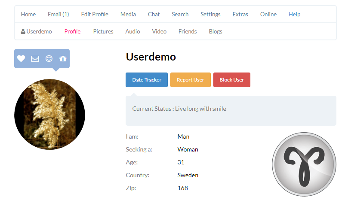Show who is Online
This screenshot has height=212, width=342.
268,14
